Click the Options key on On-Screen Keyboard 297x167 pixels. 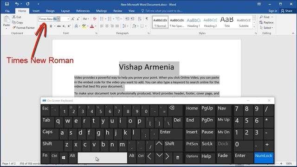(x=192, y=157)
